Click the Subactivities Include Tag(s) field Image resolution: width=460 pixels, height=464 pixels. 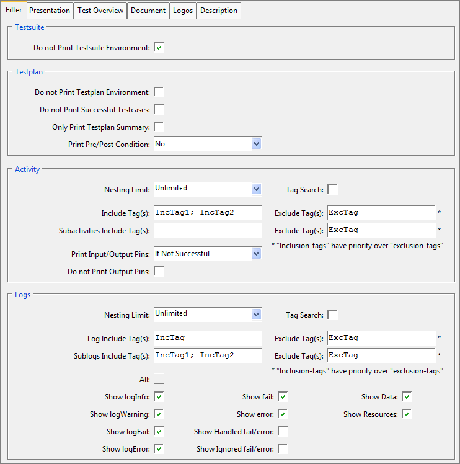click(x=208, y=230)
